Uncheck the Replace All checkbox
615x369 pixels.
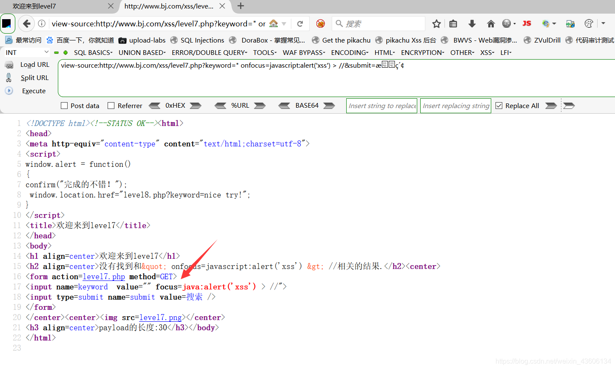tap(499, 106)
